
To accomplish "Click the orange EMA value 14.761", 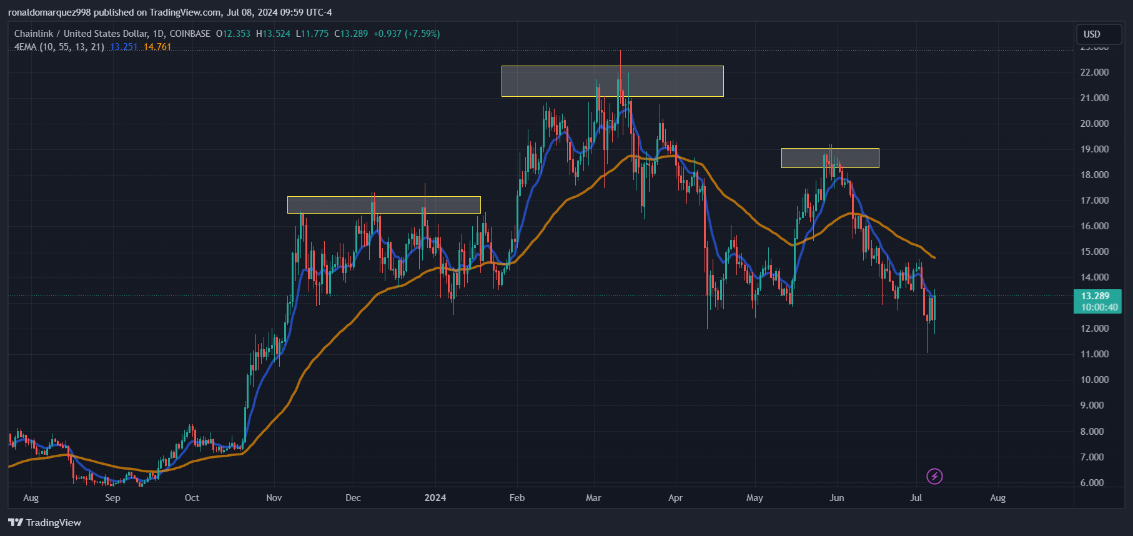I will click(x=157, y=47).
